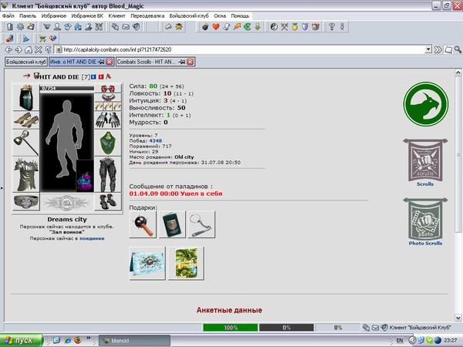Switch to the Бойцовский клуб tab
Screen dimensions: 463x347
26,62
